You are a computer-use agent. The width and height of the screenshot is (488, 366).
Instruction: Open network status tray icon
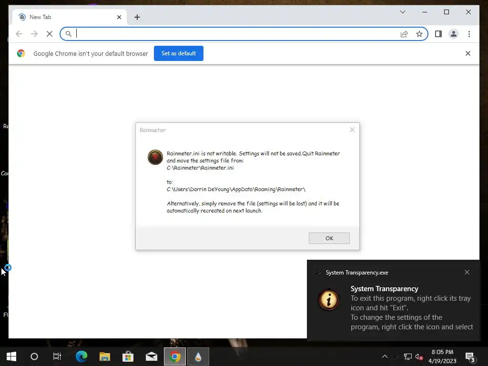pyautogui.click(x=408, y=356)
